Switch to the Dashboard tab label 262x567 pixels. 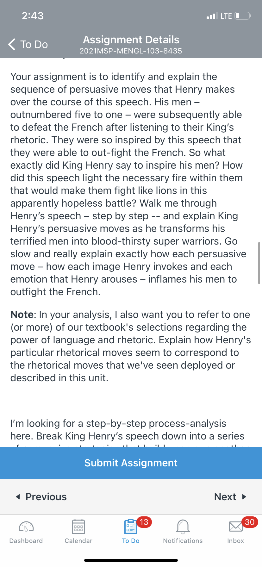pyautogui.click(x=26, y=541)
